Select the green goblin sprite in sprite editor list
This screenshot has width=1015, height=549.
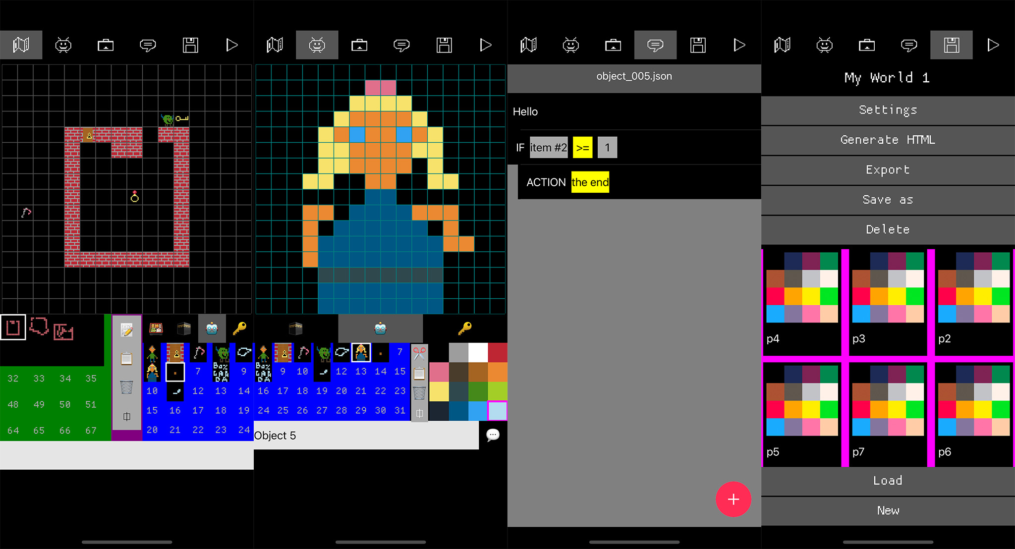323,353
